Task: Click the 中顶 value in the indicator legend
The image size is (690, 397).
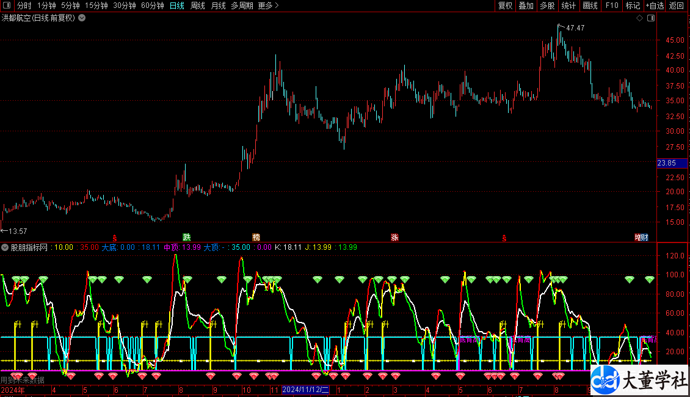Action: coord(182,247)
